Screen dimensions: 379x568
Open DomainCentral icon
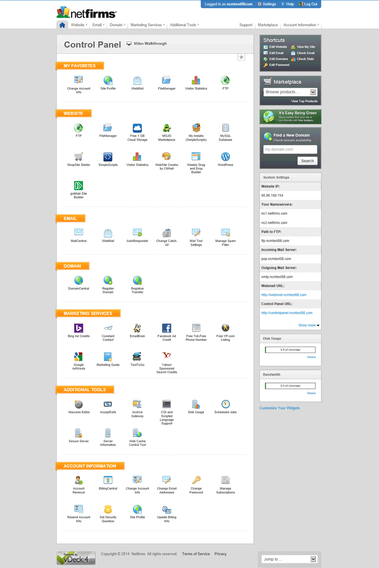tap(79, 280)
